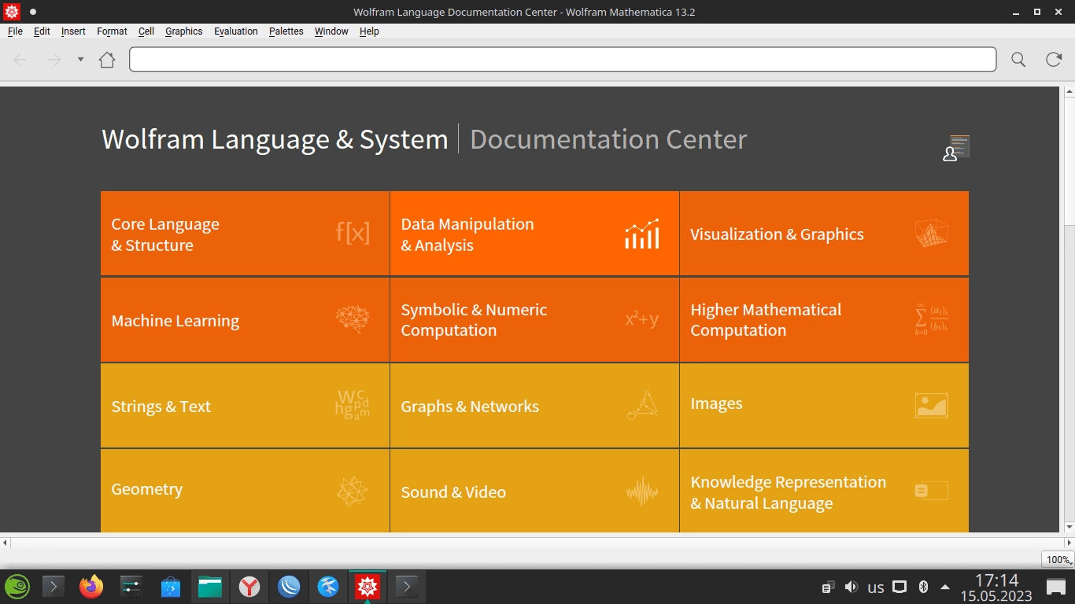Viewport: 1075px width, 604px height.
Task: Open the Machine Learning section
Action: tap(245, 320)
